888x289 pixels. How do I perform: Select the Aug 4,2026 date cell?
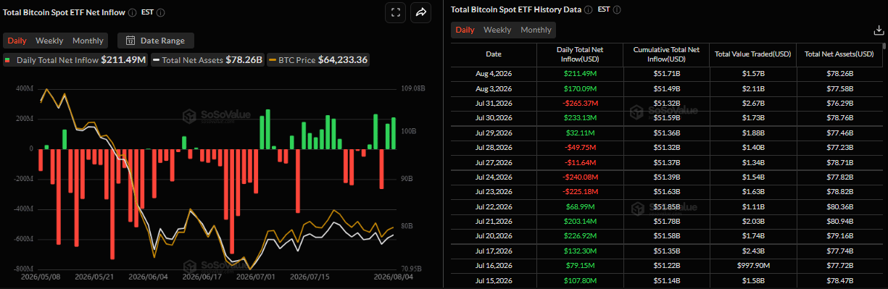tap(493, 74)
